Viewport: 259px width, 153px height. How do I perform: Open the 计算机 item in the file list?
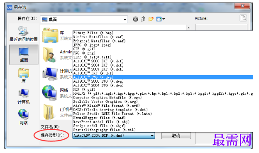pyautogui.click(x=50, y=74)
